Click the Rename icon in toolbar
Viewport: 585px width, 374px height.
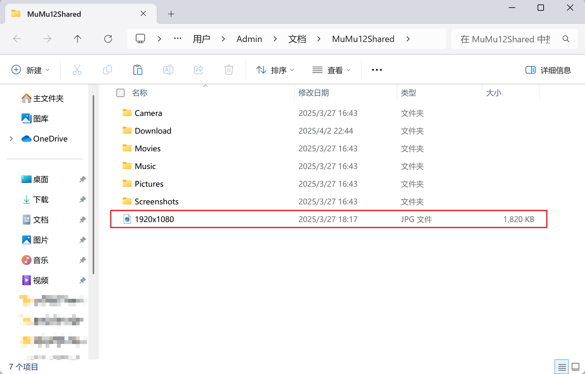(168, 70)
